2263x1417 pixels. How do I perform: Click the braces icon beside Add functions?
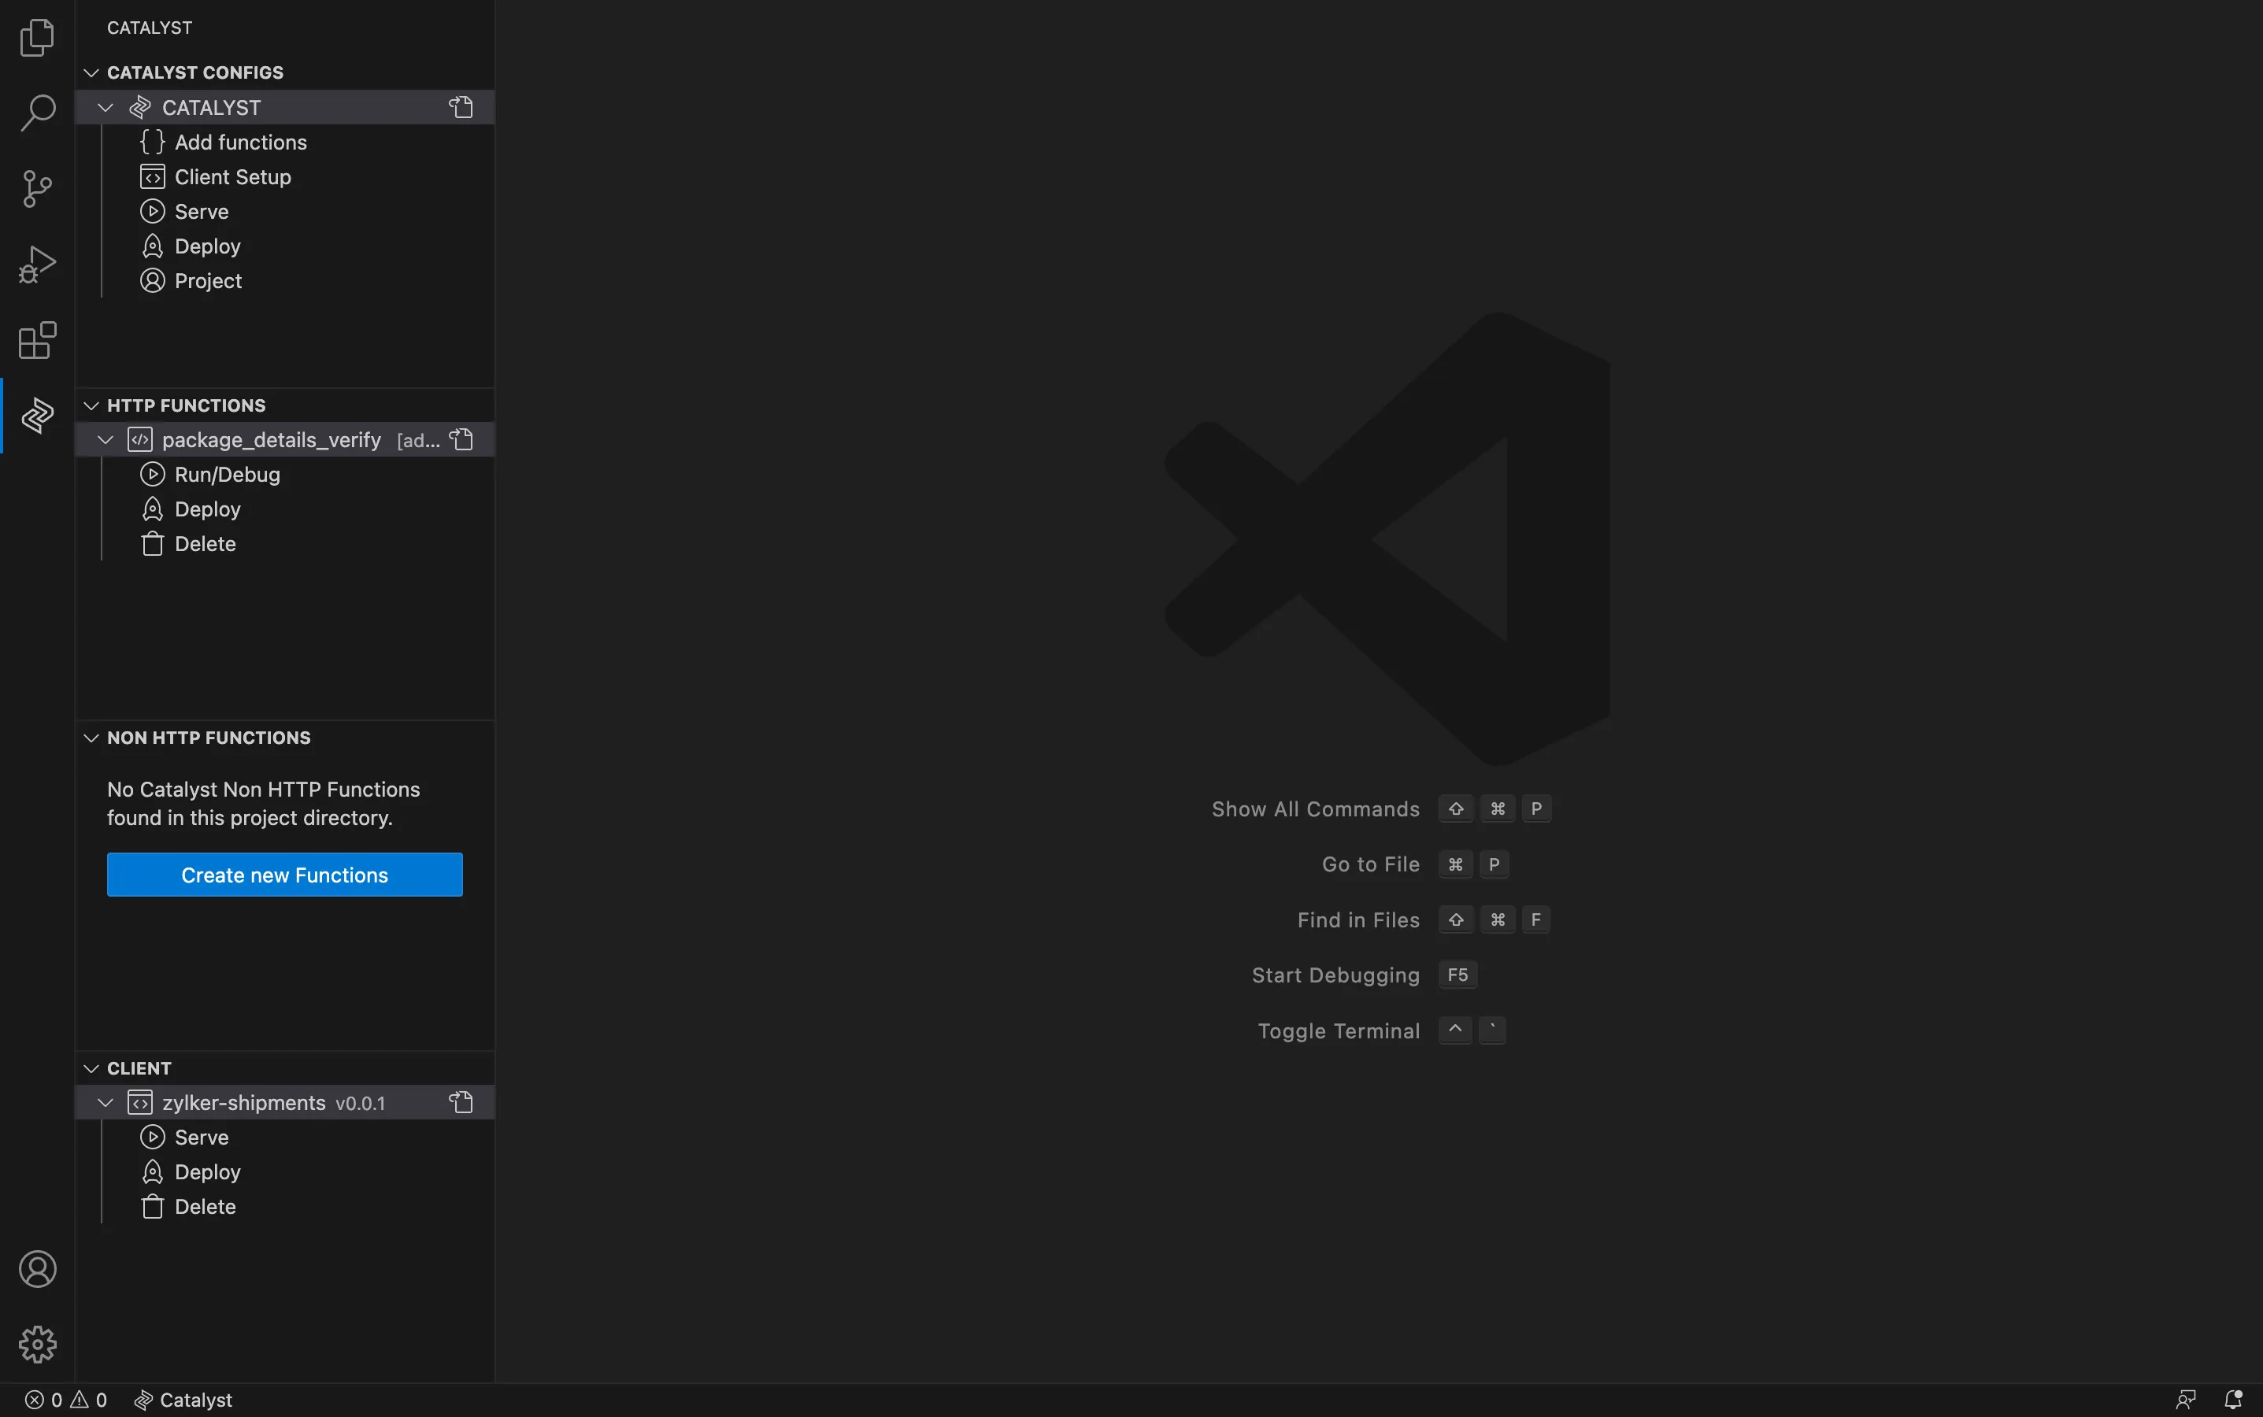[153, 142]
